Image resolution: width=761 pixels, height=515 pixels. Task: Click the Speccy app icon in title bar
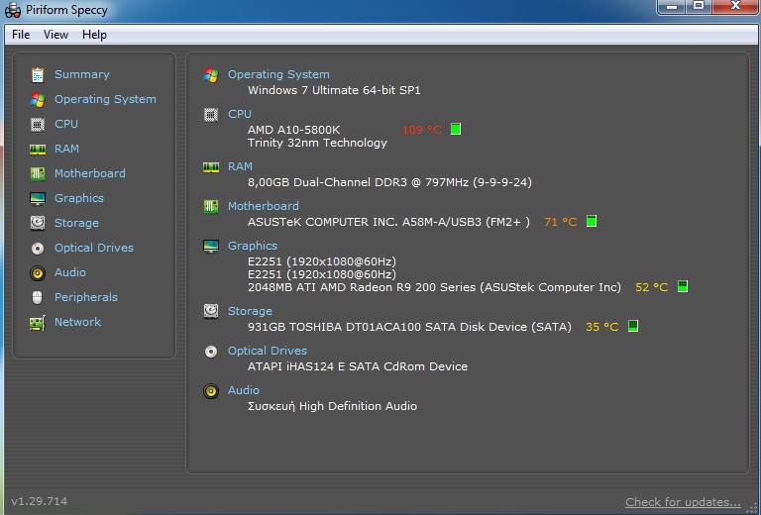coord(13,10)
